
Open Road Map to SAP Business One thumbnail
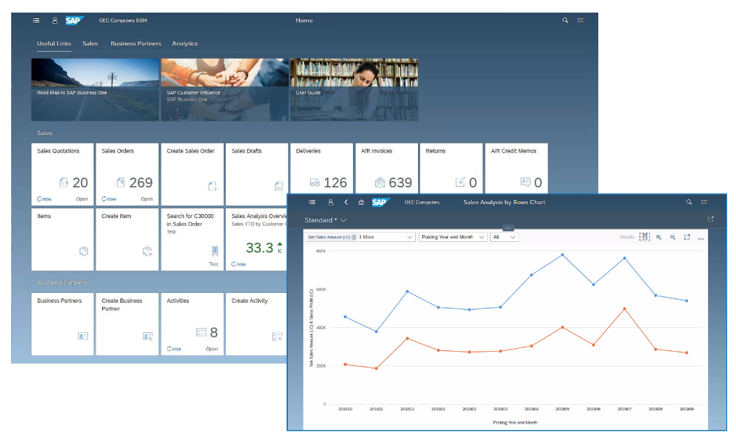[x=95, y=89]
